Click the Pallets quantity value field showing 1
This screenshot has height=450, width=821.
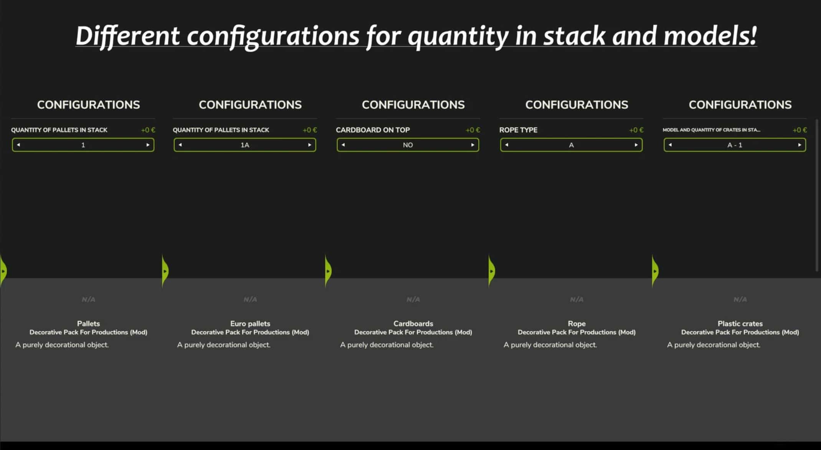tap(83, 145)
